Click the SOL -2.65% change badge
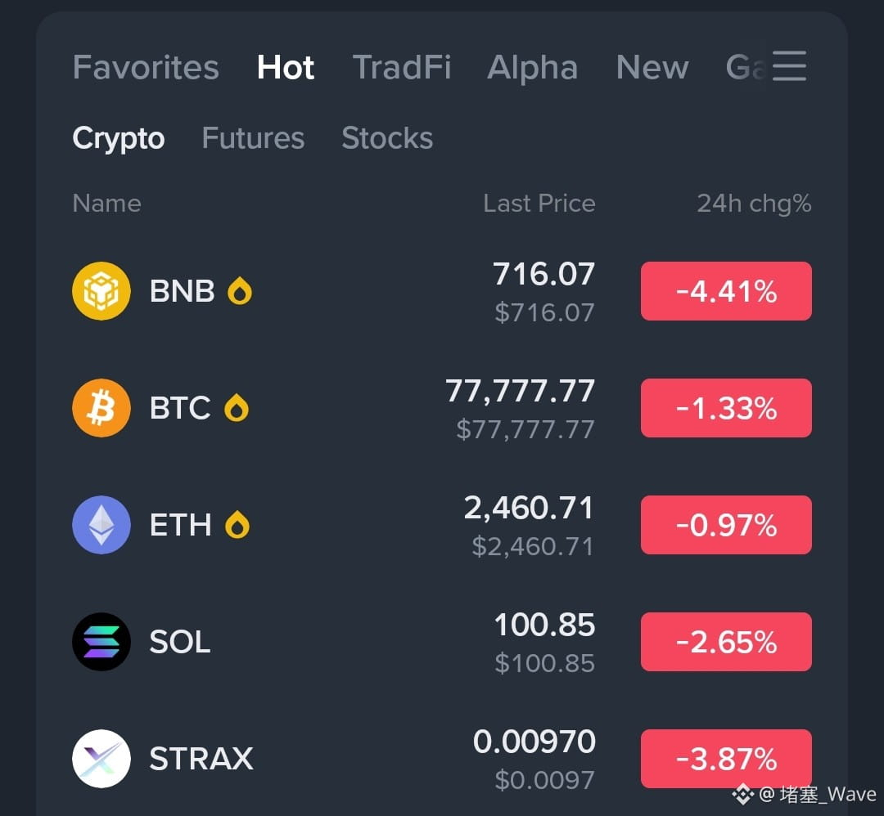The image size is (884, 816). pos(726,641)
